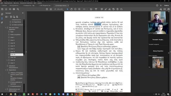This screenshot has width=171, height=96.
Task: Select the Liber X bookmark
Action: pos(13,63)
